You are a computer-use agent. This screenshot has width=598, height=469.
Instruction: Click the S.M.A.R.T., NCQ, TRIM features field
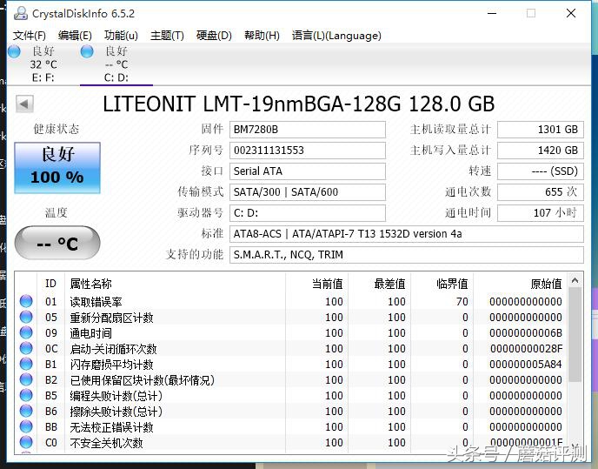[x=407, y=255]
